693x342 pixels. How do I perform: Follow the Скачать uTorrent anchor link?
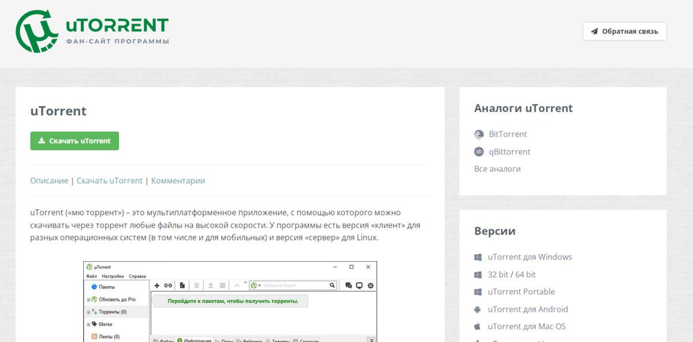click(110, 181)
